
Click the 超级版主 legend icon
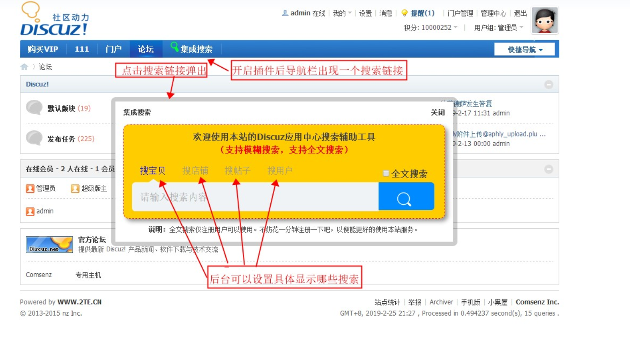75,188
